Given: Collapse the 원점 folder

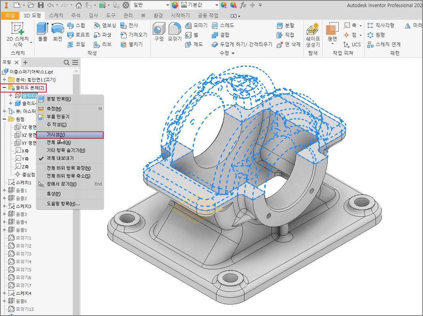Looking at the screenshot, I should pos(4,119).
